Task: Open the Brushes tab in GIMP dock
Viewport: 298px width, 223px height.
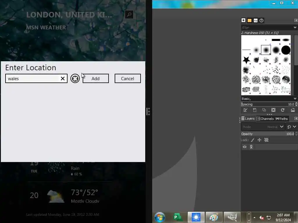Action: point(244,20)
